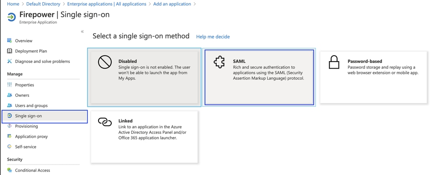Click the Firepower application logo icon
The width and height of the screenshot is (437, 175).
pos(11,17)
